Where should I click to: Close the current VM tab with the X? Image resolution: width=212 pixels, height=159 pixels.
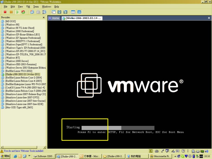point(209,18)
